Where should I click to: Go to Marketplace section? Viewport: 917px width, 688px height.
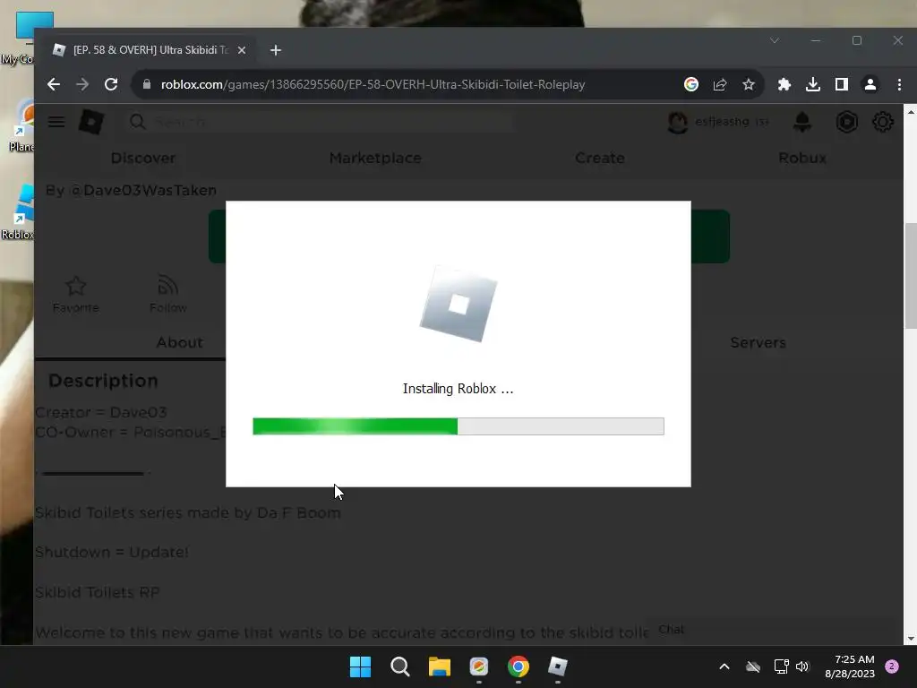pos(375,158)
